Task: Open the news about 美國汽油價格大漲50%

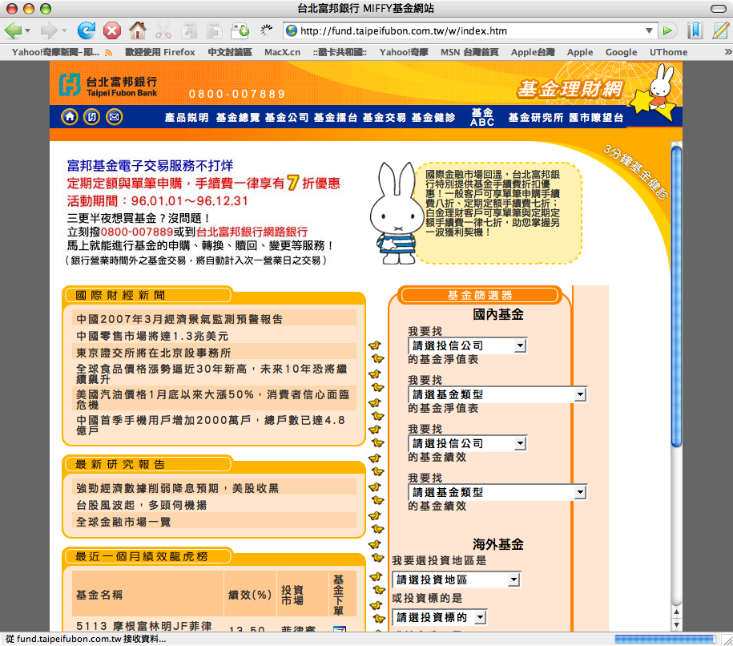Action: point(213,399)
